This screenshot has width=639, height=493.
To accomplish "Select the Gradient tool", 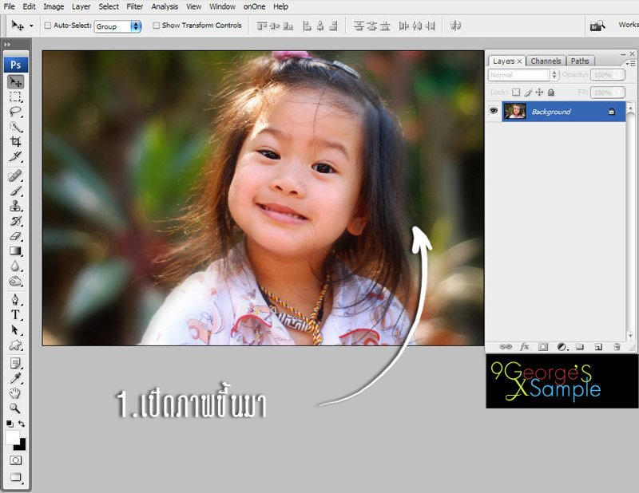I will click(x=15, y=250).
